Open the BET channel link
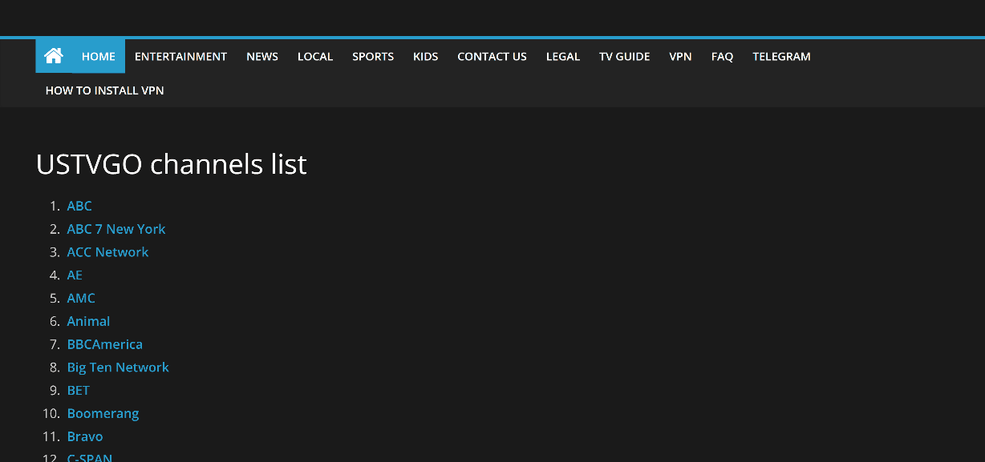This screenshot has width=985, height=462. pos(79,391)
